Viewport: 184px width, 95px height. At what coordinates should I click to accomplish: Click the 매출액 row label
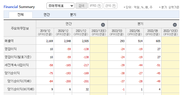coord(9,41)
